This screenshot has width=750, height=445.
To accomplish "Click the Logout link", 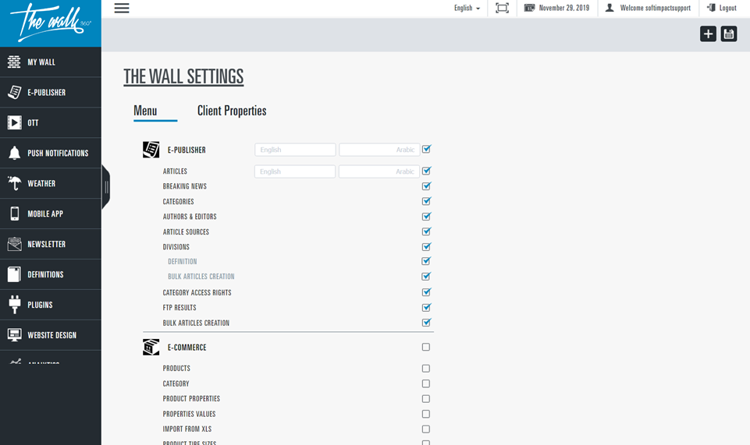I will click(727, 8).
